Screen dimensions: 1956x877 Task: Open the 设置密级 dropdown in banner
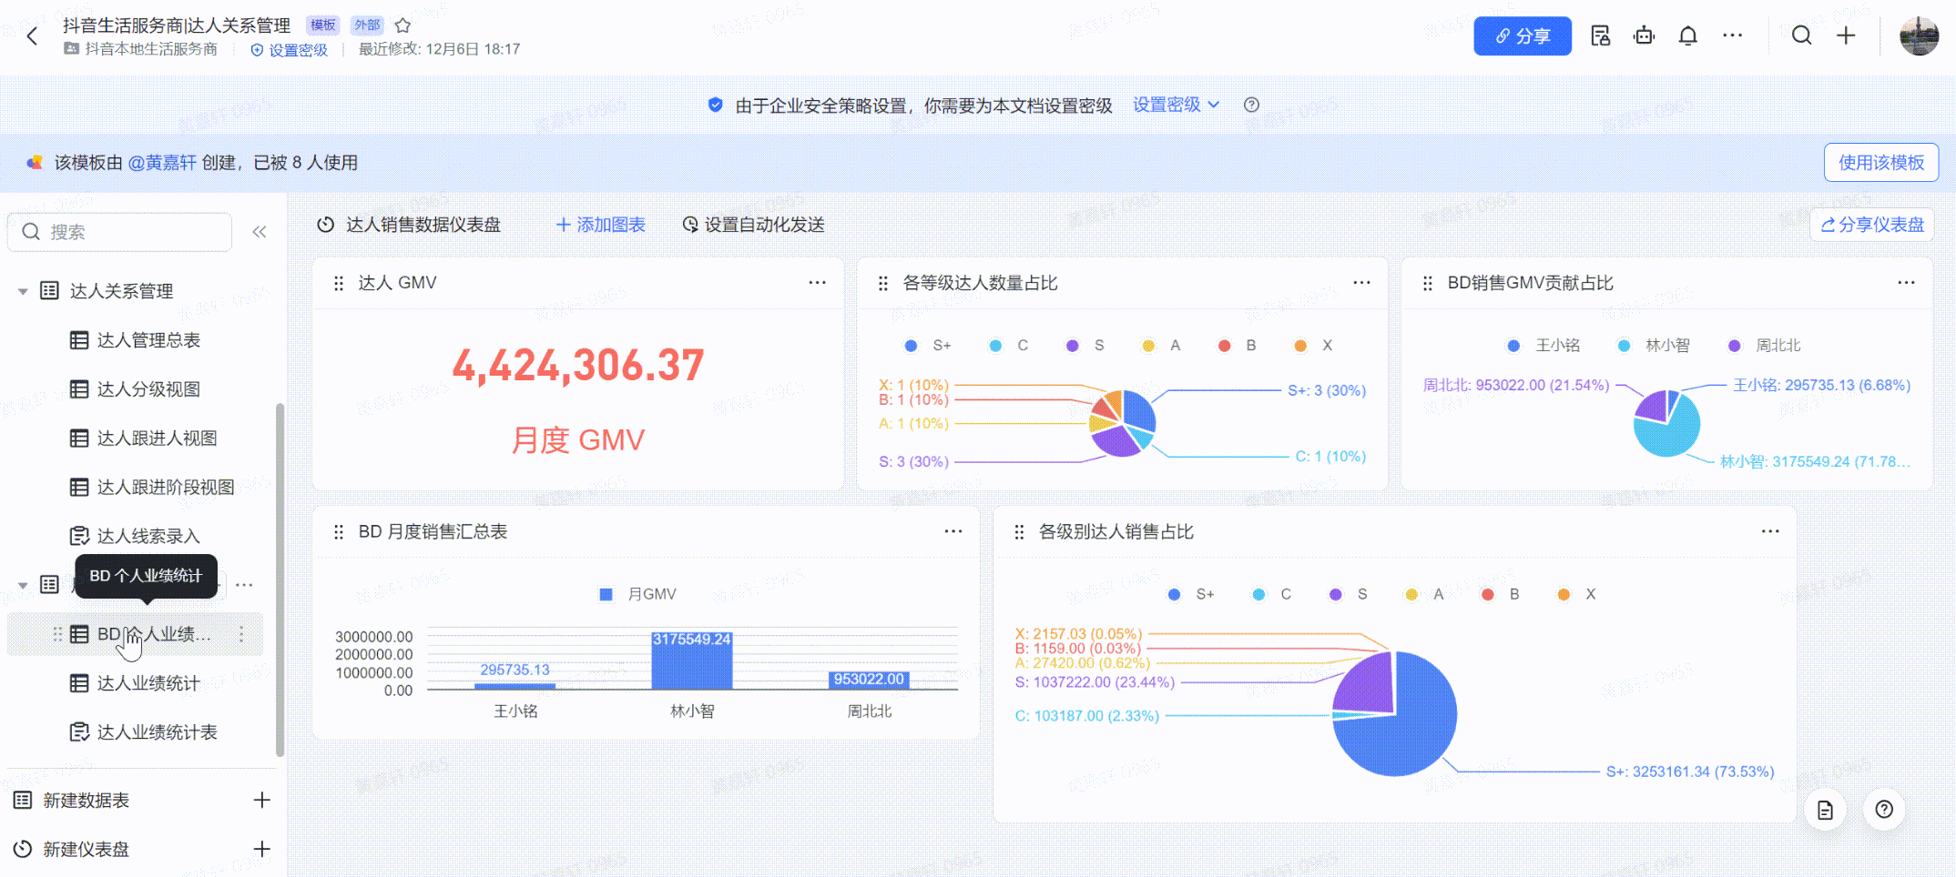click(x=1176, y=106)
